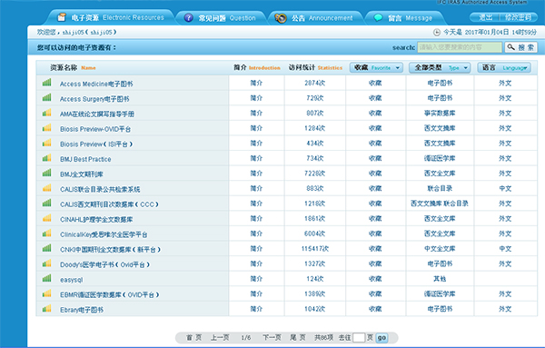Open the Access Medicine电子图书 resource link
545x348 pixels.
coord(96,84)
